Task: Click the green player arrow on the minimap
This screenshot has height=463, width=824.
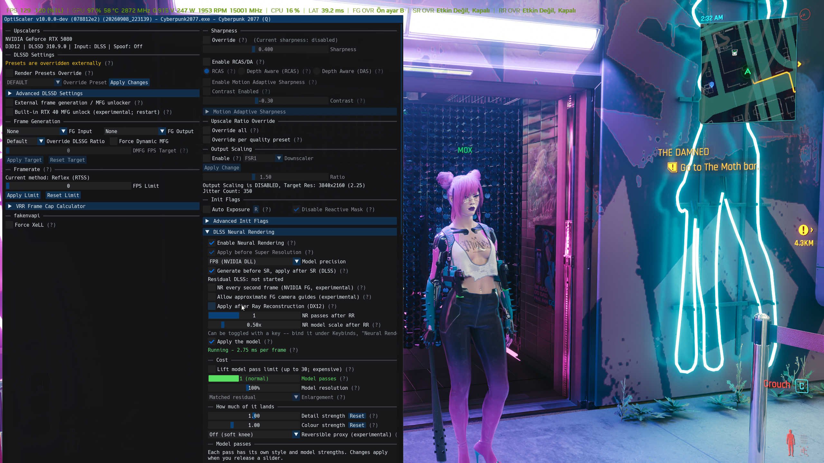Action: click(747, 71)
